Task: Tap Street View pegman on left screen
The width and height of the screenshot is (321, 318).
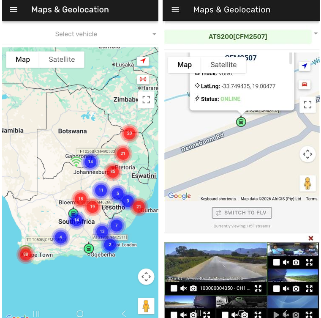Action: pos(146,306)
